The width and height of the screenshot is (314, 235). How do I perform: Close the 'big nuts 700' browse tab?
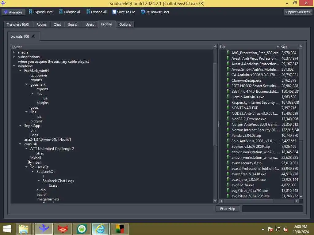(x=33, y=36)
